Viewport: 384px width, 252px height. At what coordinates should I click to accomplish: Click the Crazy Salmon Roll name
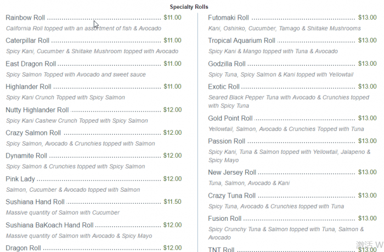33,133
